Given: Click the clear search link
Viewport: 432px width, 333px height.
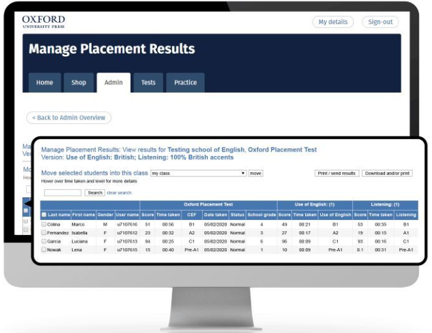Looking at the screenshot, I should tap(119, 193).
